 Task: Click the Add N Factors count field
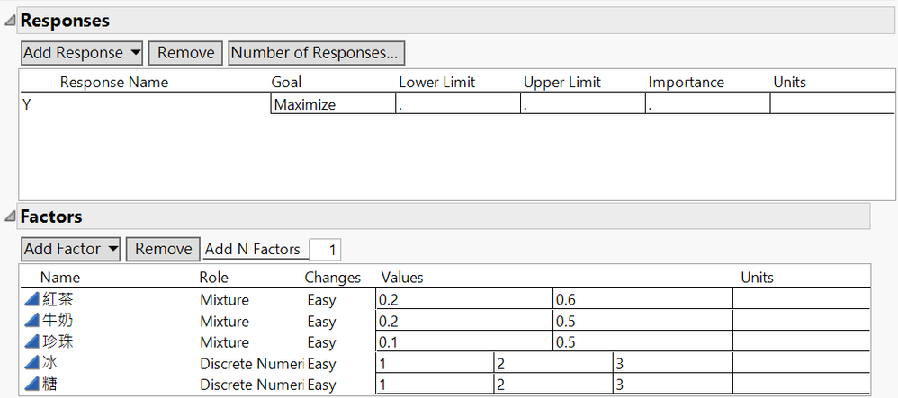click(324, 250)
